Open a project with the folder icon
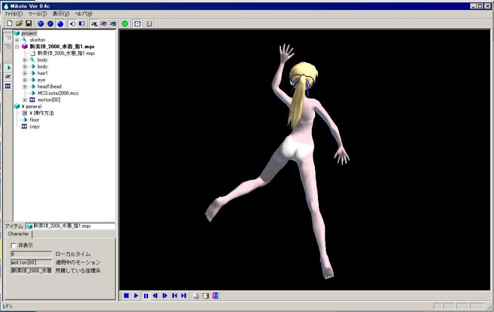Viewport: 494px width, 312px height. click(19, 23)
